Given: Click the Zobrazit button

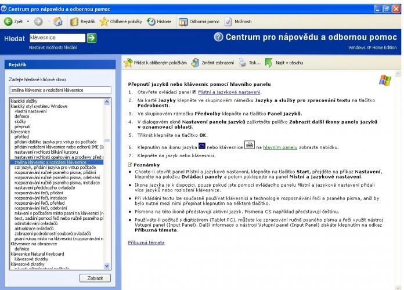Looking at the screenshot, I should click(95, 278).
